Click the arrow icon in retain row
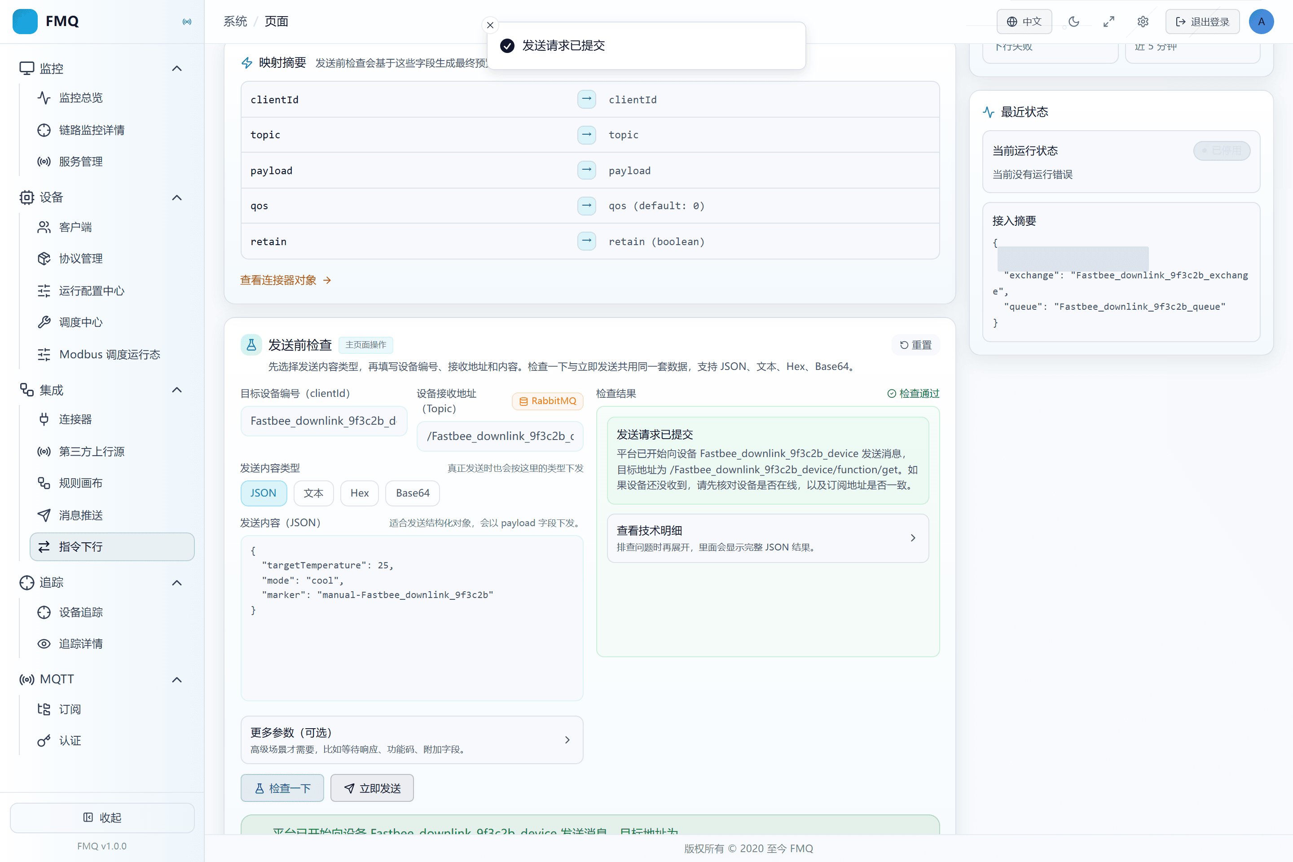 tap(587, 242)
